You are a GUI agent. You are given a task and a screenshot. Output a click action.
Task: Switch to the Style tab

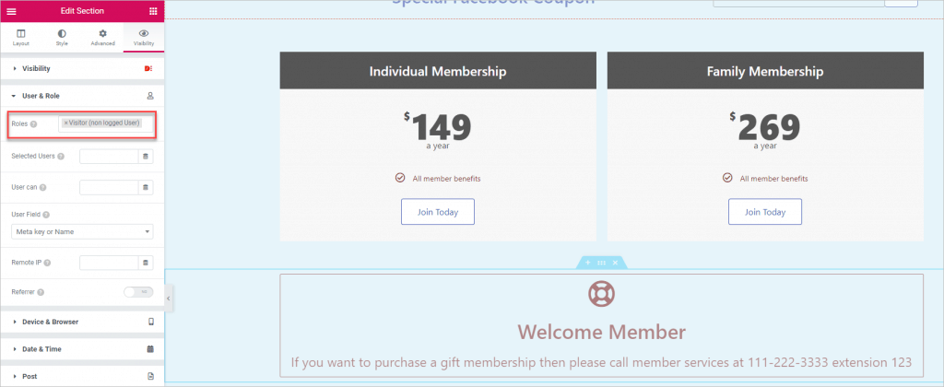[x=62, y=37]
